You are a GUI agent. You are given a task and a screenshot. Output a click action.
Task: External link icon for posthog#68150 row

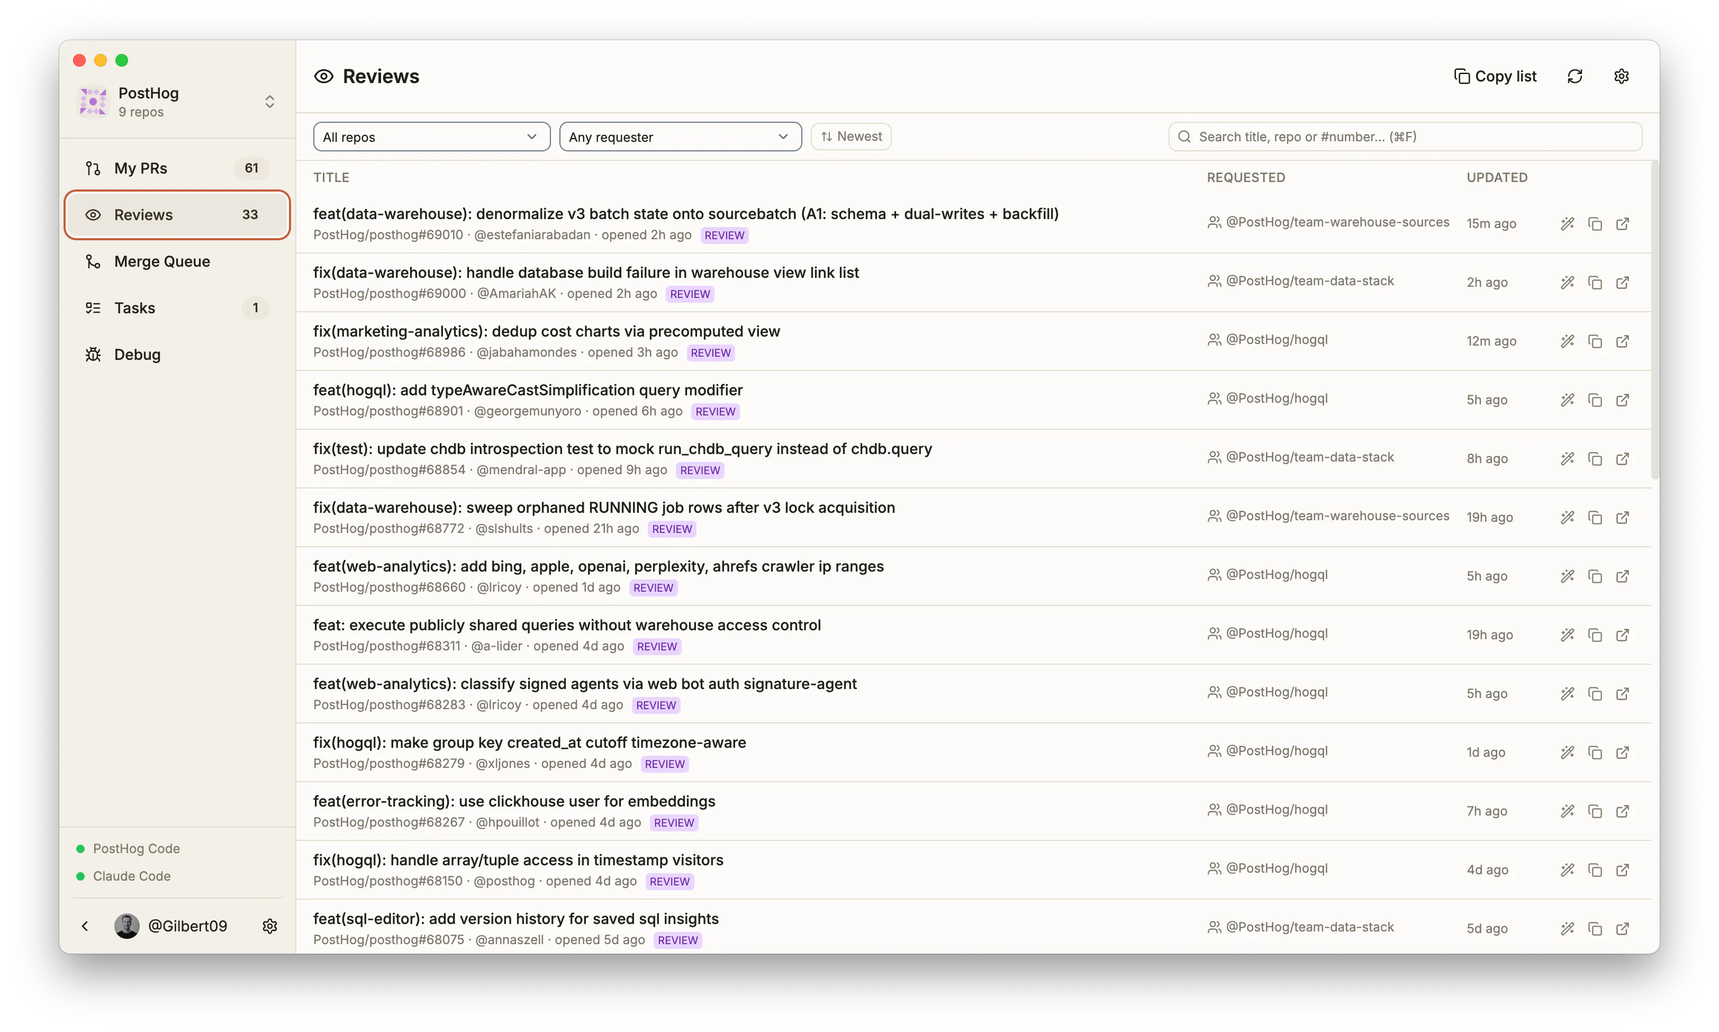pos(1622,870)
